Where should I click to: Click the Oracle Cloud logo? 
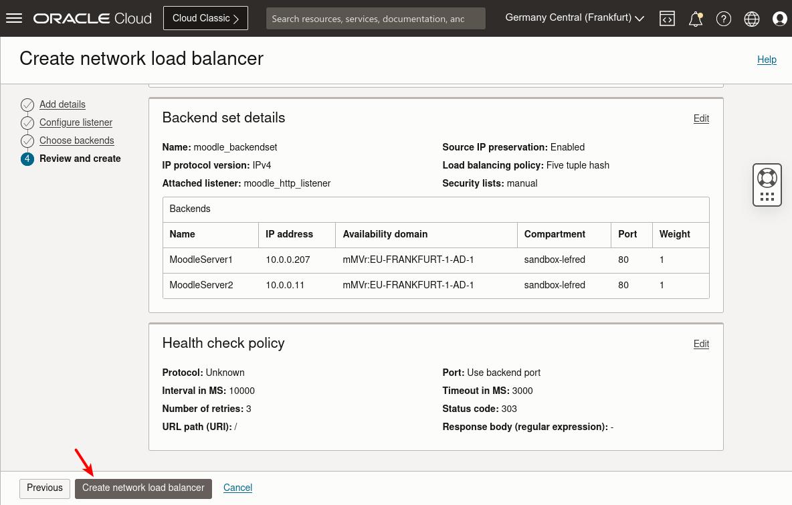click(x=92, y=18)
